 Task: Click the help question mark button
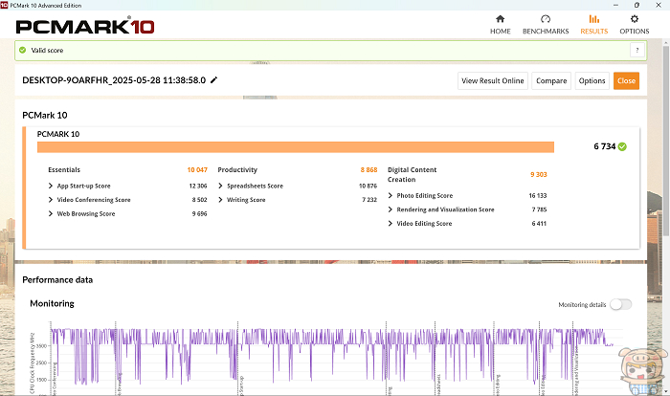coord(637,51)
